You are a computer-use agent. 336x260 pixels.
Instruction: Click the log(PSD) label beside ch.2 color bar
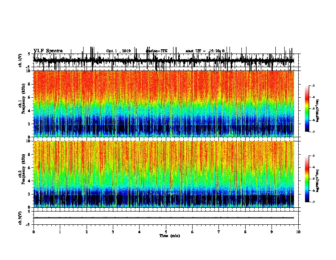(x=317, y=181)
